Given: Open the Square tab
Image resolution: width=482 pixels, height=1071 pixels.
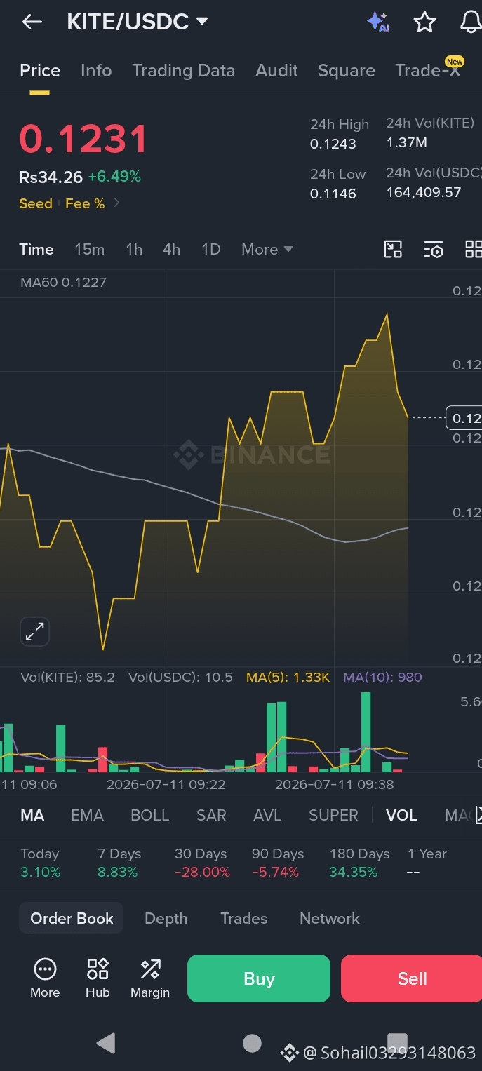Looking at the screenshot, I should [347, 71].
